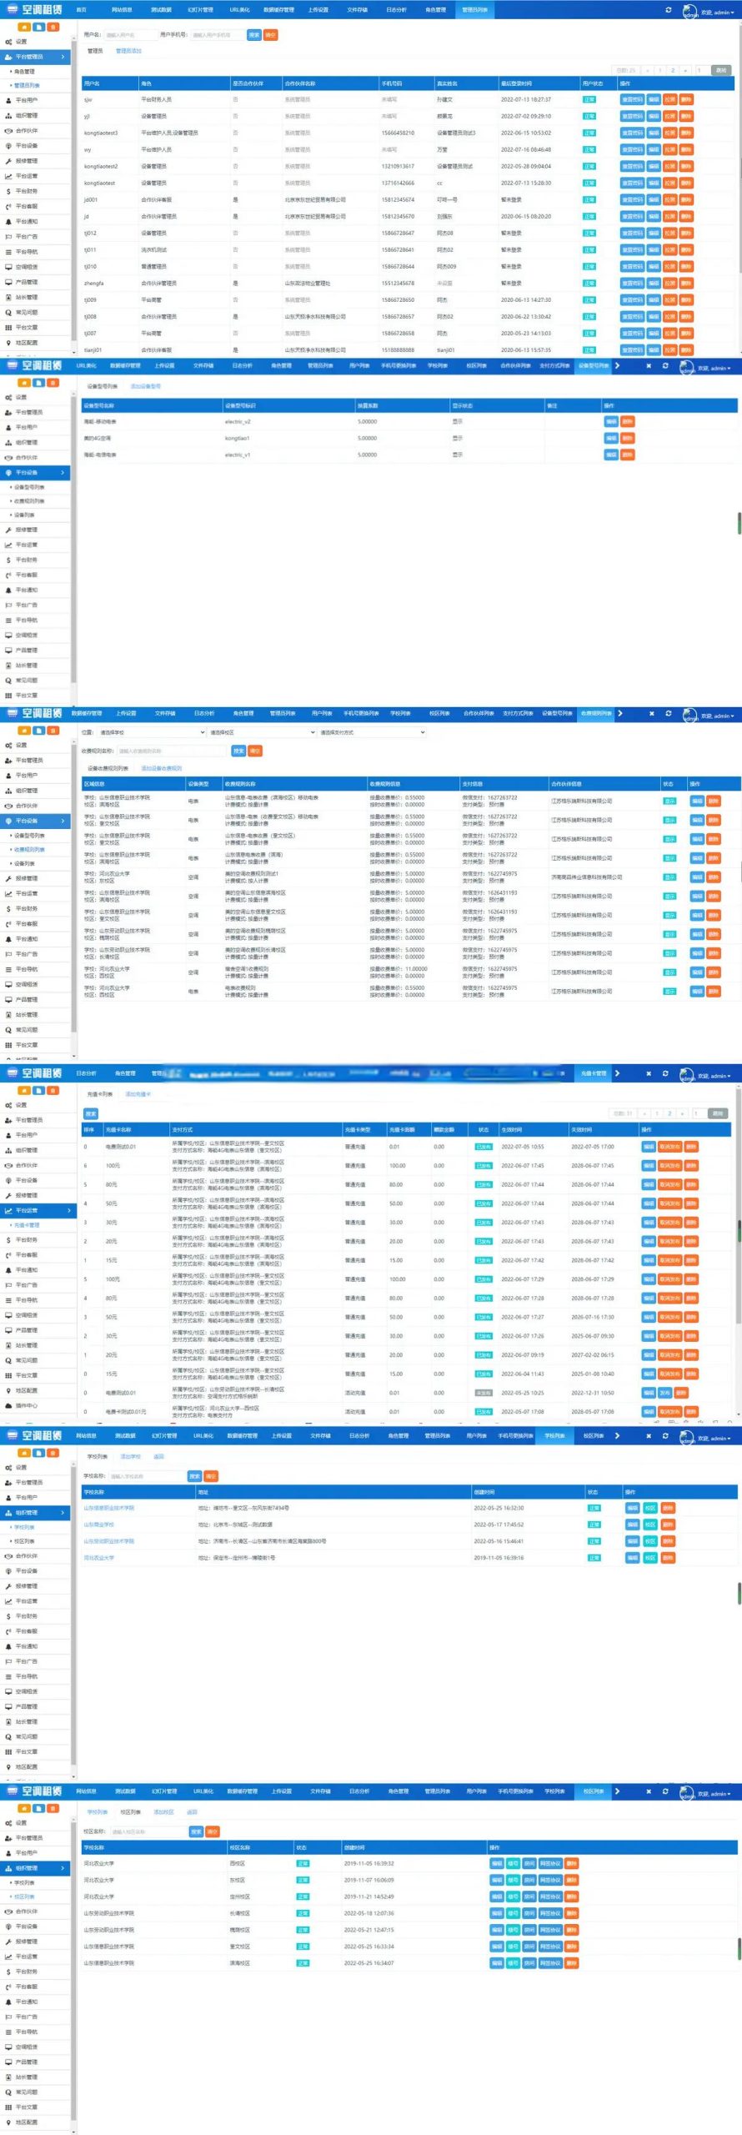742x2135 pixels.
Task: Open the 添加学校 tab in the 学校列表 panel
Action: [x=131, y=1456]
